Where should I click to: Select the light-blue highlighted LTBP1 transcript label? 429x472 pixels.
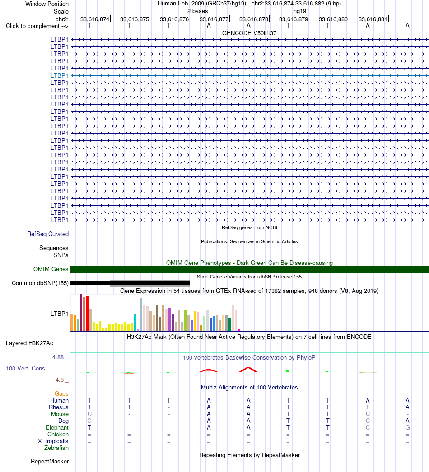59,75
